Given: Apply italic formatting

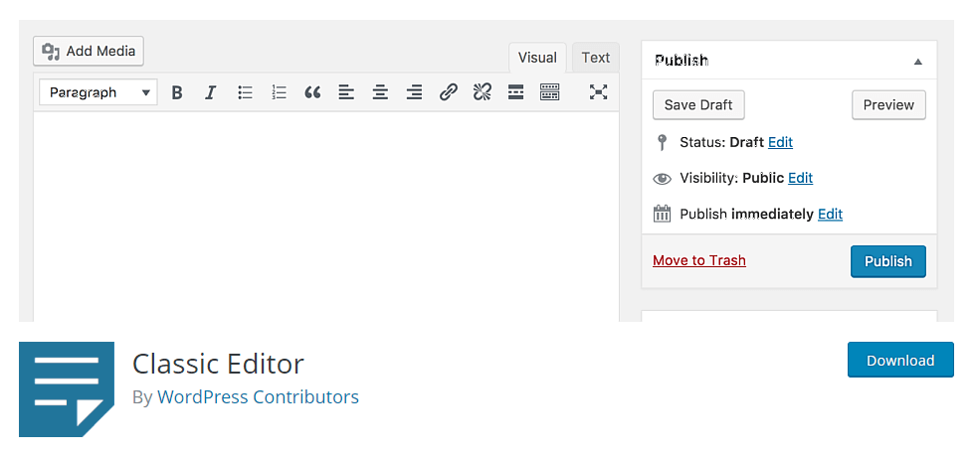Looking at the screenshot, I should coord(210,92).
